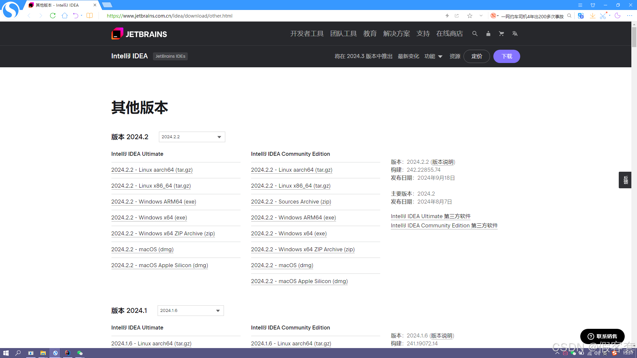Open the 教育 menu
The width and height of the screenshot is (637, 358).
click(x=370, y=34)
